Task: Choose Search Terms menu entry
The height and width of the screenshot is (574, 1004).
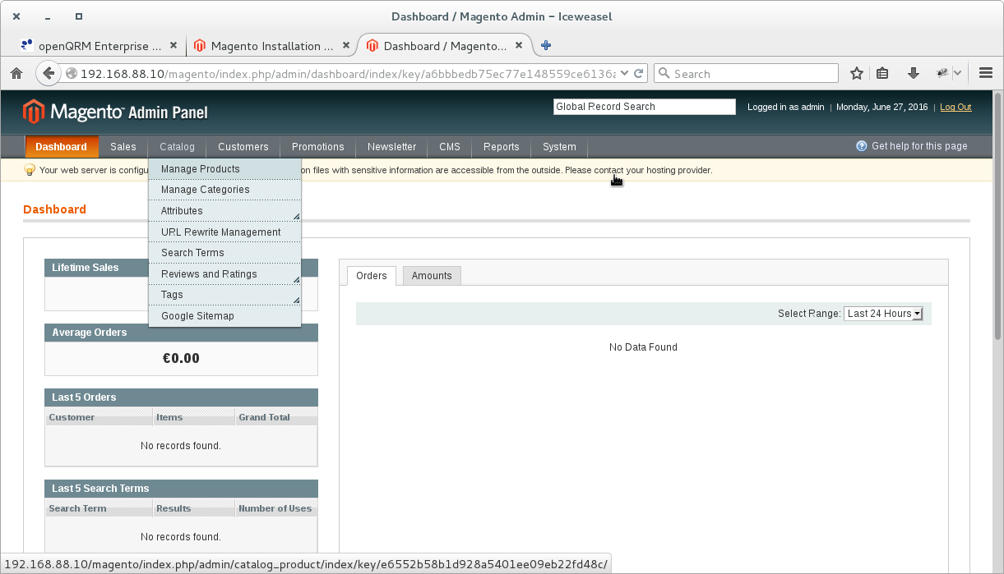Action: tap(224, 253)
